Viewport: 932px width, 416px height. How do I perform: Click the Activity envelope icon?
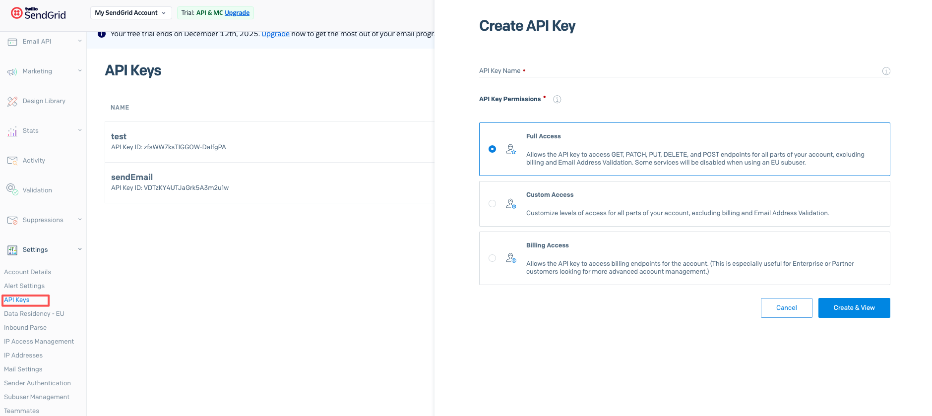[x=12, y=161]
